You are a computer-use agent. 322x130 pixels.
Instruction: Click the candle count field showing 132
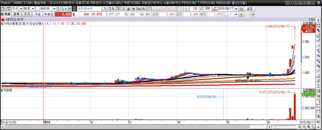194,9
